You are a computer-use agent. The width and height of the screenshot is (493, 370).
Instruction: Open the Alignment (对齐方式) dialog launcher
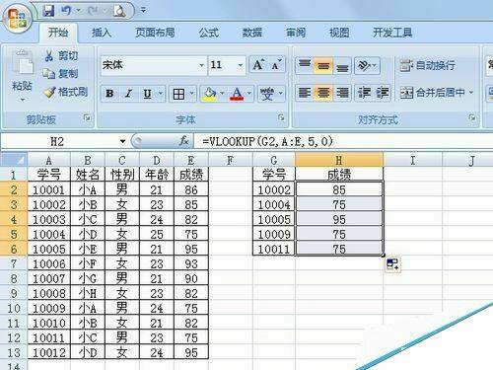coord(472,117)
